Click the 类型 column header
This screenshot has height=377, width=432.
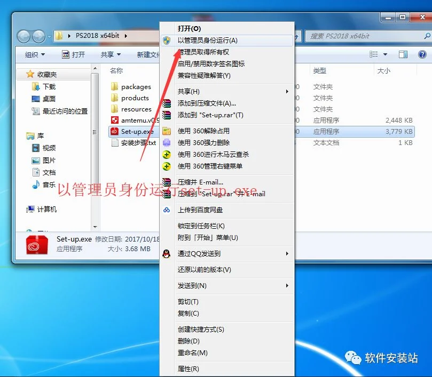pyautogui.click(x=319, y=71)
